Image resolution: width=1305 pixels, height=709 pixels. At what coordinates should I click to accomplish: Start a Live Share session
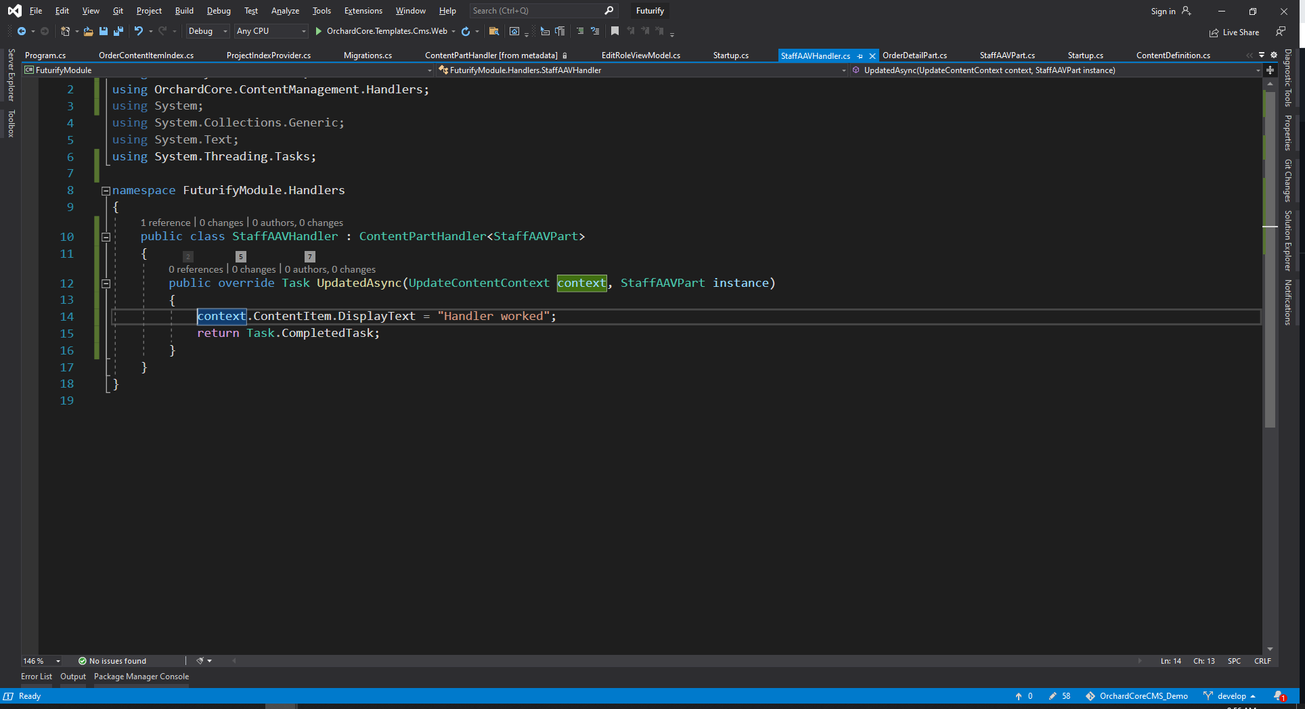(x=1233, y=32)
